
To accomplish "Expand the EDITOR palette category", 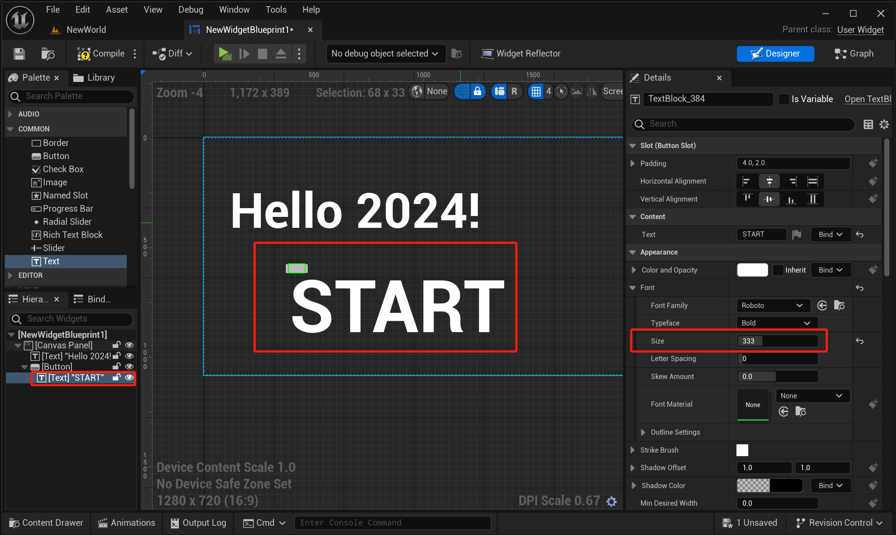I will (x=10, y=276).
